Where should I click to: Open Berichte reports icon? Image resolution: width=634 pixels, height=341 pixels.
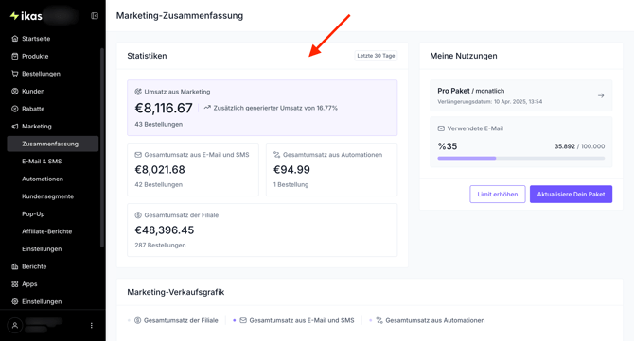15,266
